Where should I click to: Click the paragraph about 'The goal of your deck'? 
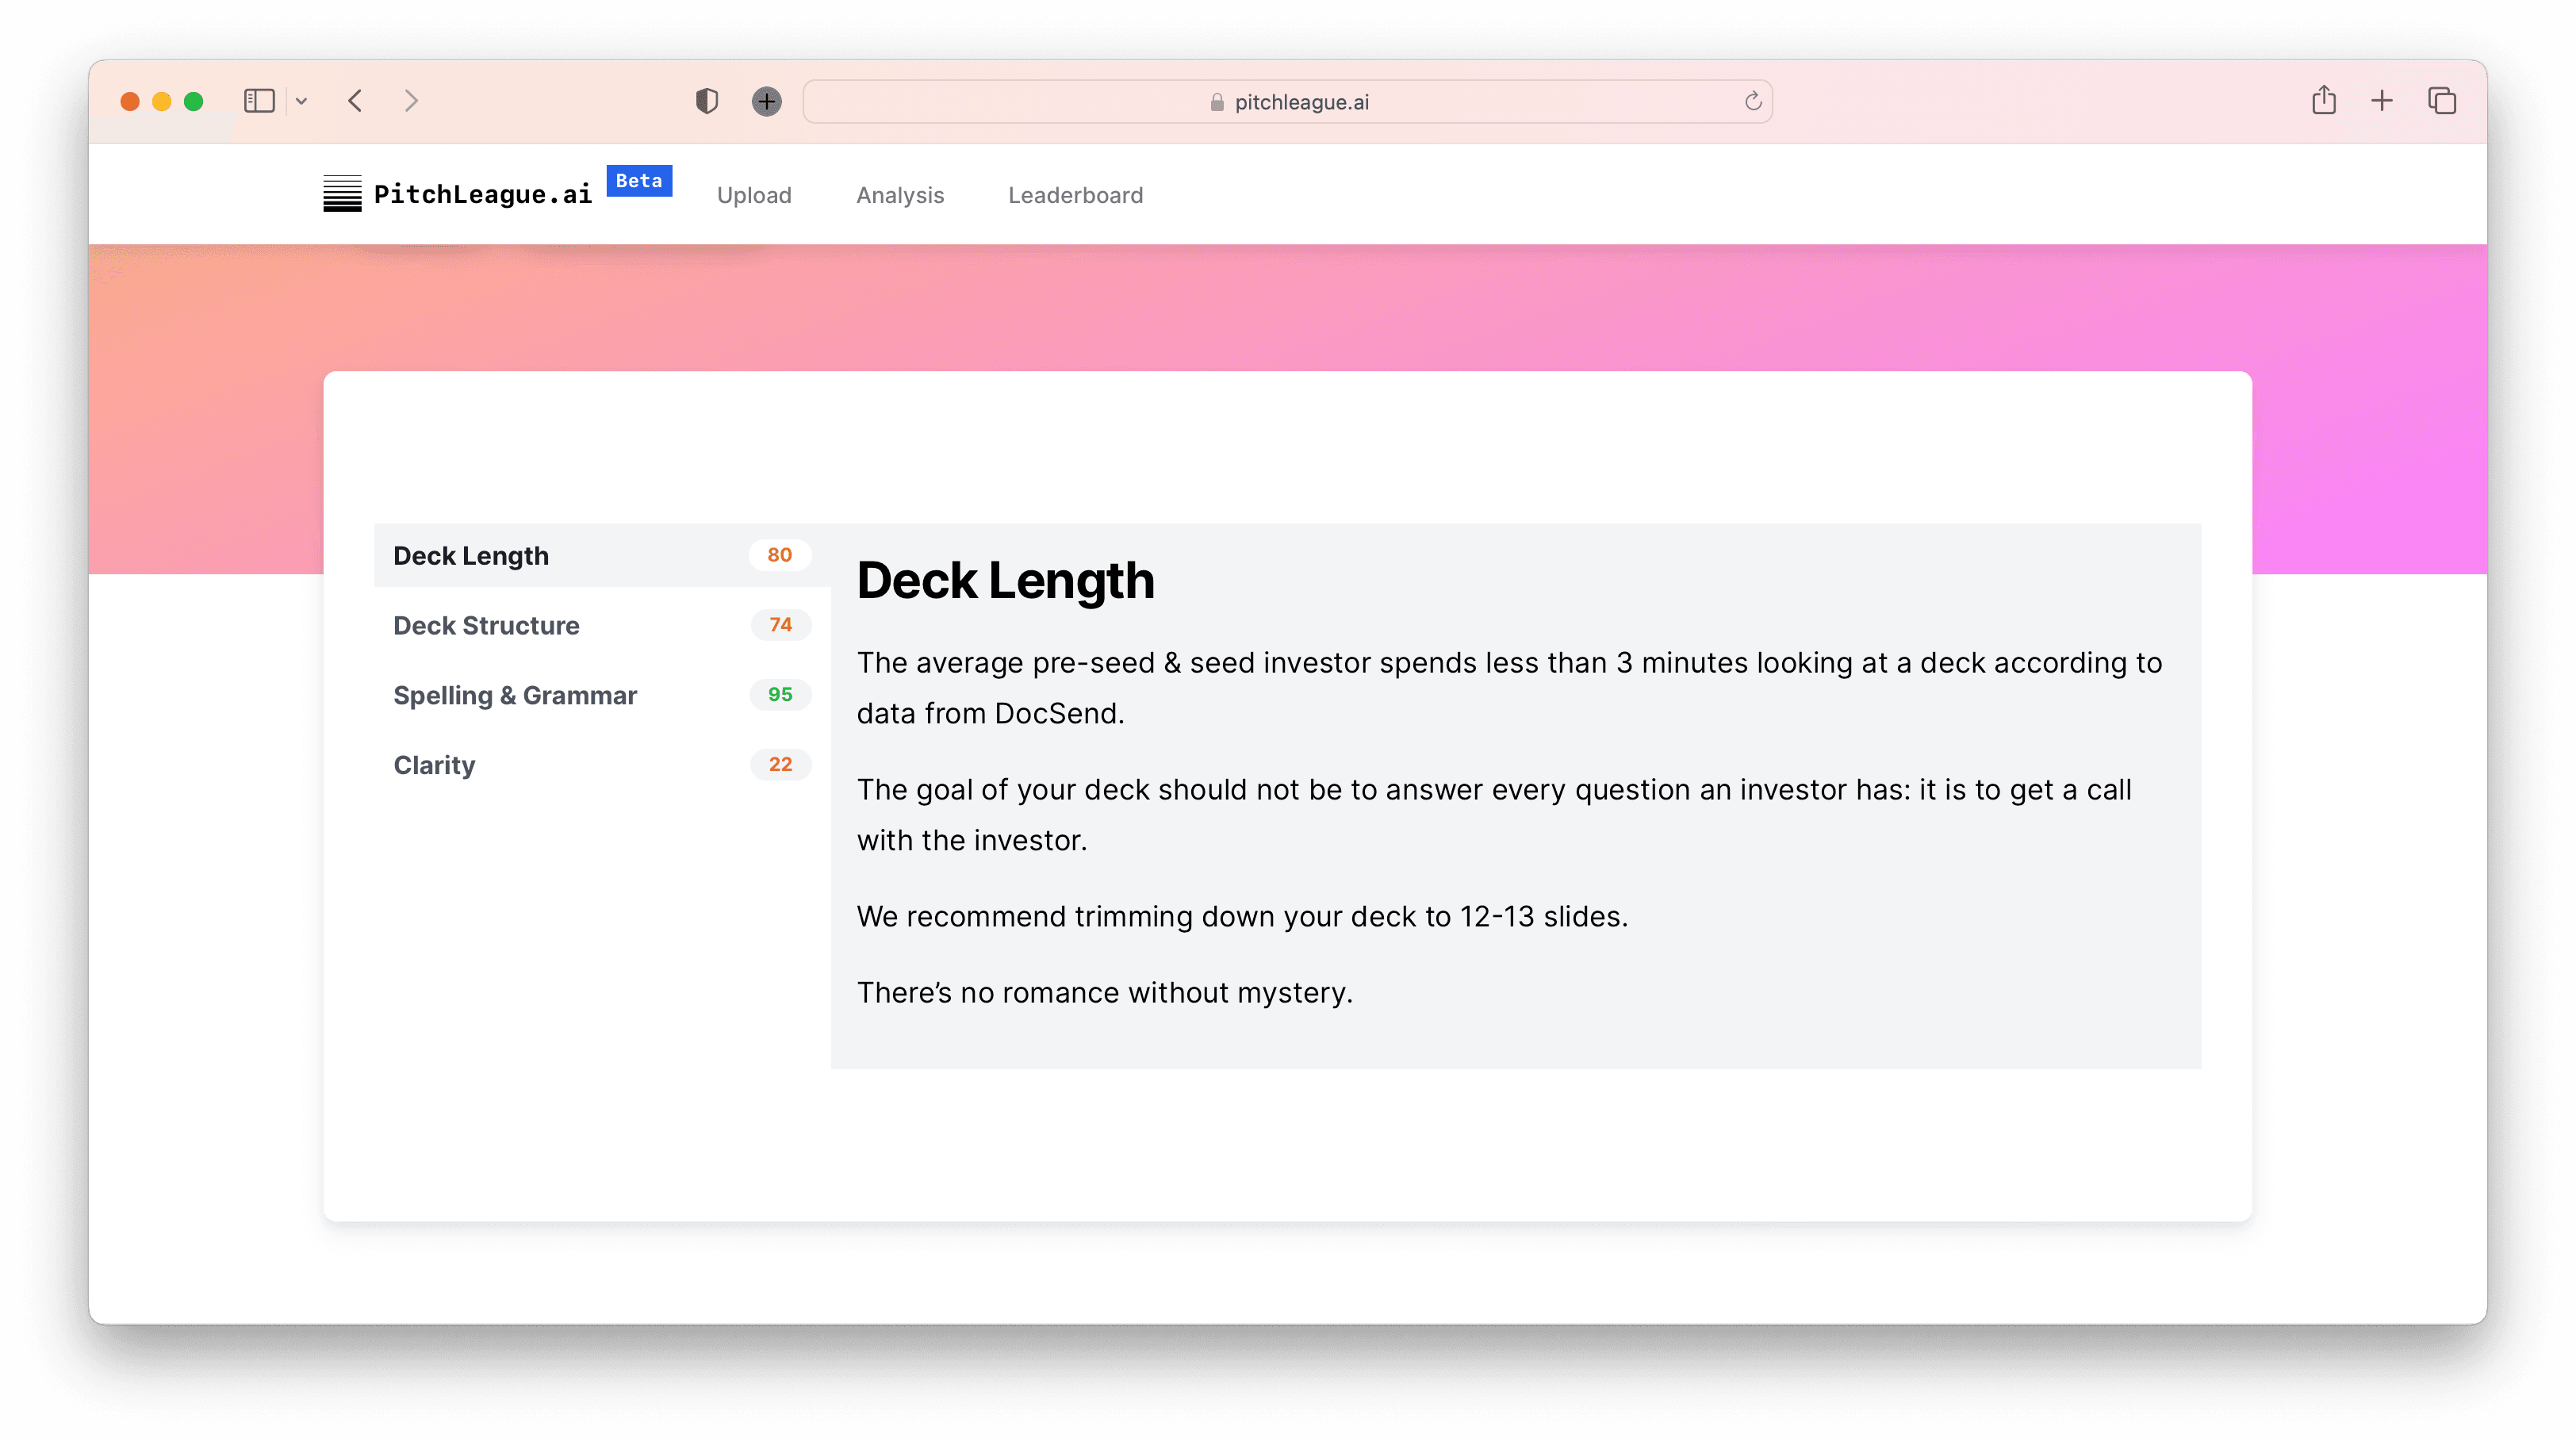tap(1494, 815)
